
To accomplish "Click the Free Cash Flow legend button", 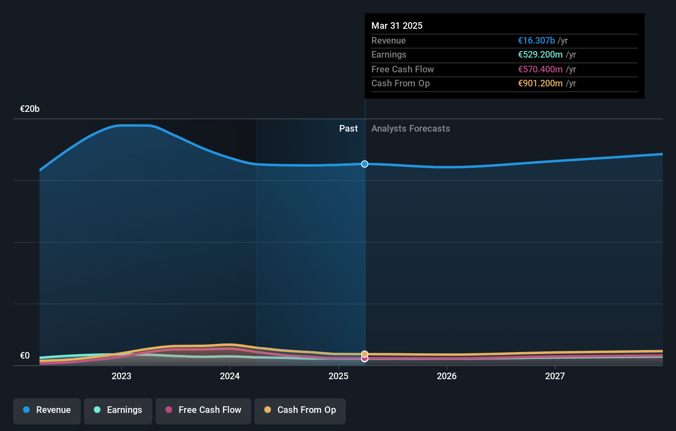I will pyautogui.click(x=203, y=410).
